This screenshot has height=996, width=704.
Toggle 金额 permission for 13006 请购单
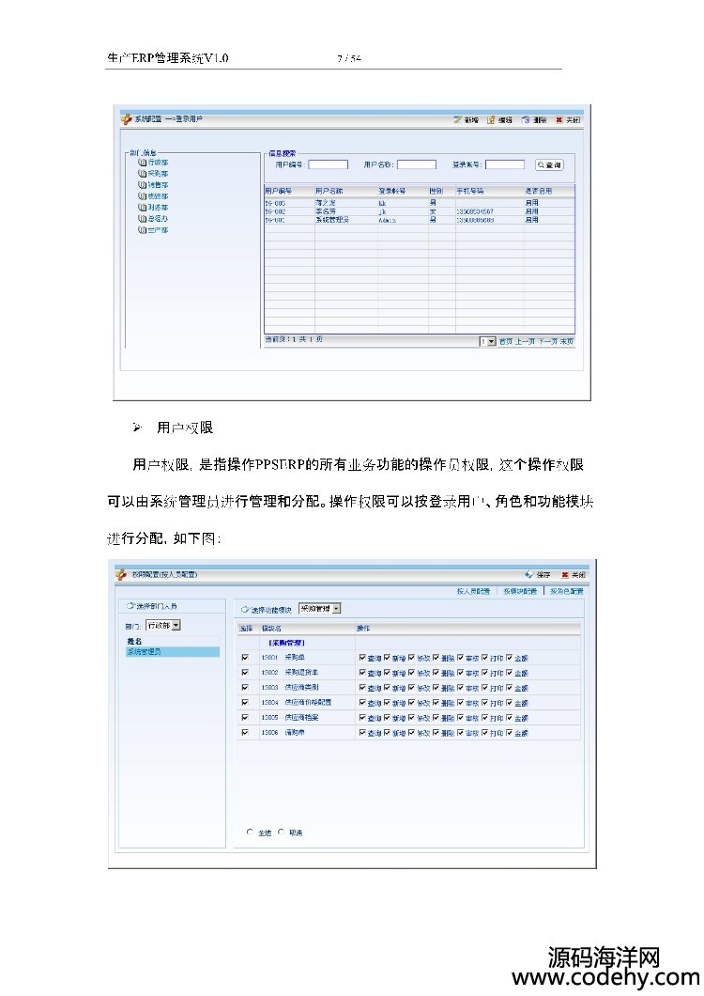pyautogui.click(x=509, y=733)
